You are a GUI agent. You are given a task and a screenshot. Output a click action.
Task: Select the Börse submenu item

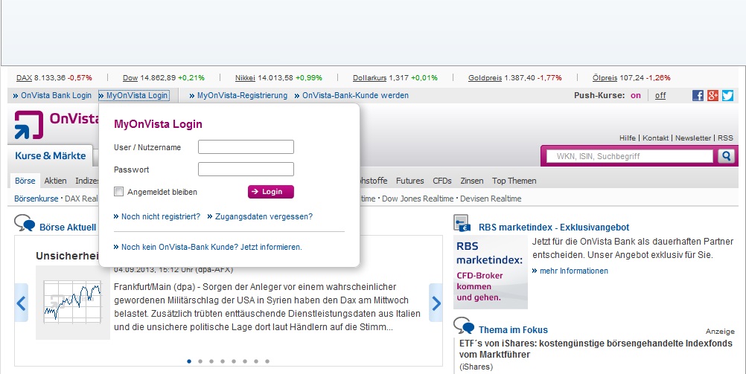tap(25, 181)
